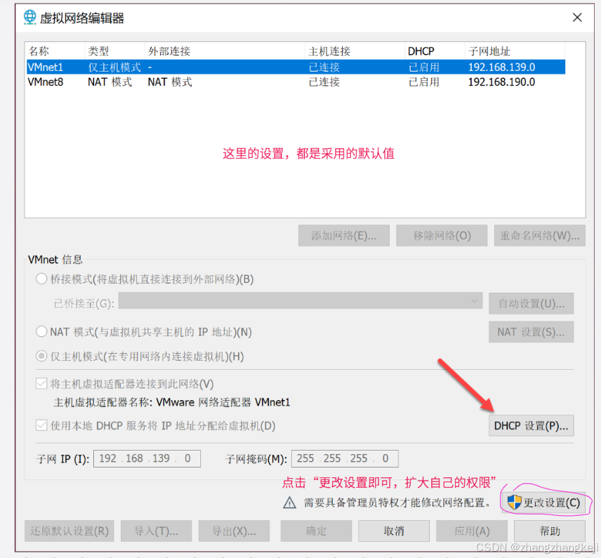Click subnet address 192.168.190.0
This screenshot has height=558, width=601.
tap(501, 82)
